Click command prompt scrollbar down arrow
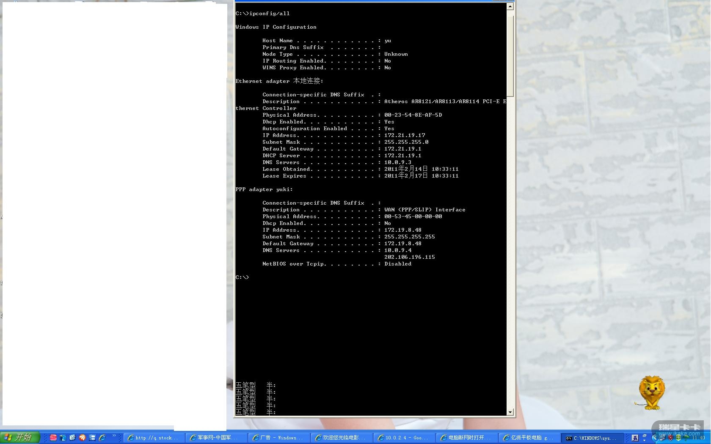711x444 pixels. (x=510, y=412)
